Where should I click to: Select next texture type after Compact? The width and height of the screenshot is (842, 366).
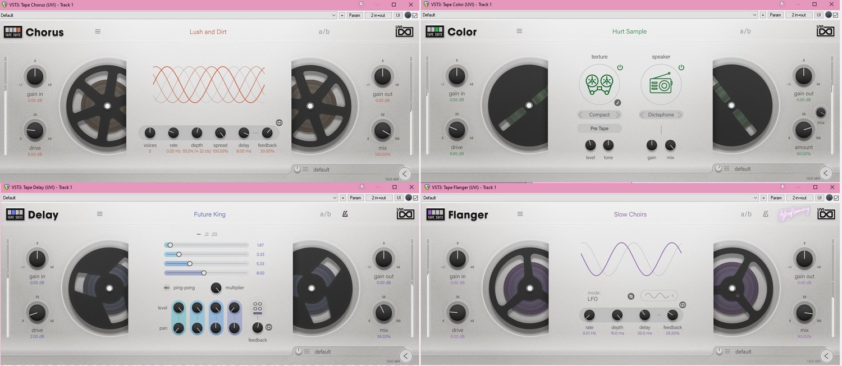617,115
